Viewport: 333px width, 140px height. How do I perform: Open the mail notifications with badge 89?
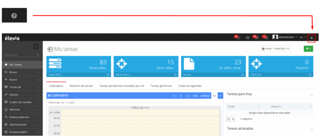point(237,37)
